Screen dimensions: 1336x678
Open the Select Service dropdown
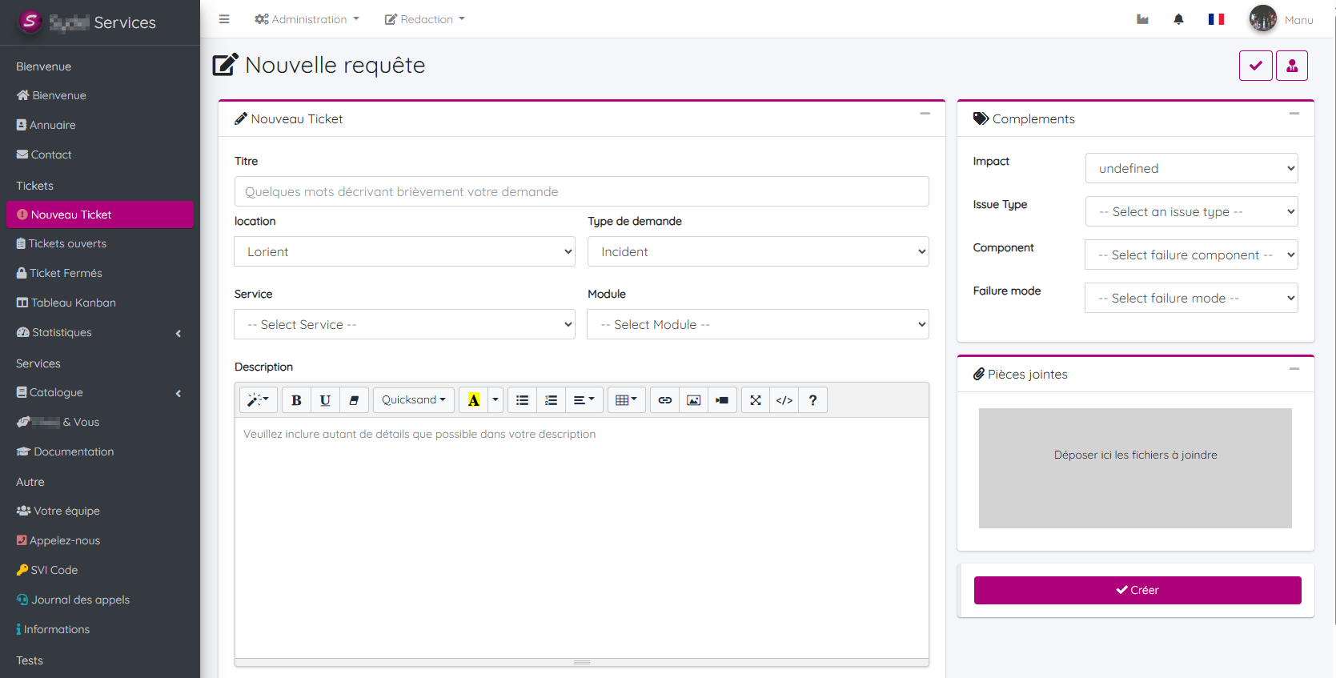tap(404, 324)
